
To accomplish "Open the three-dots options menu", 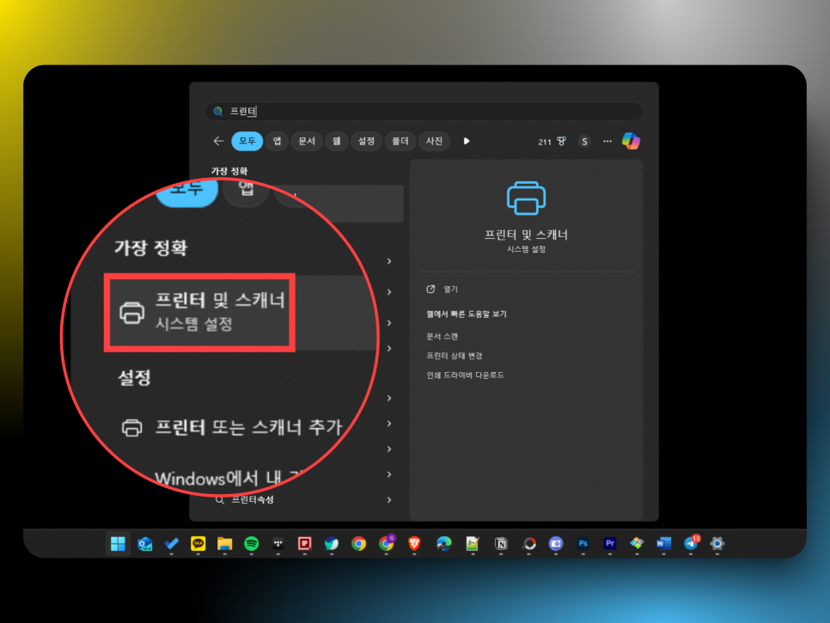I will tap(607, 141).
